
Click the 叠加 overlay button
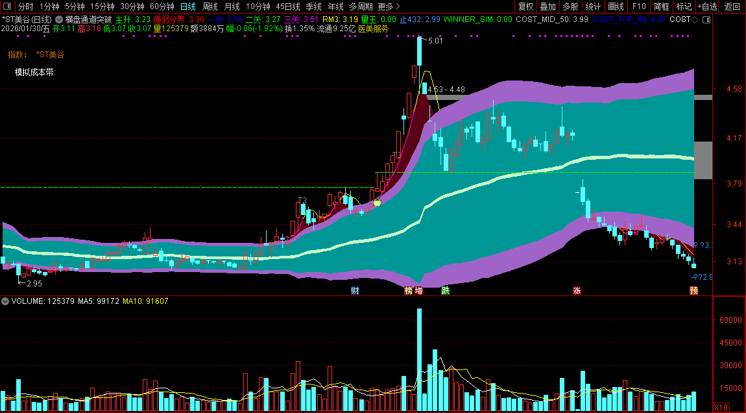[x=548, y=6]
